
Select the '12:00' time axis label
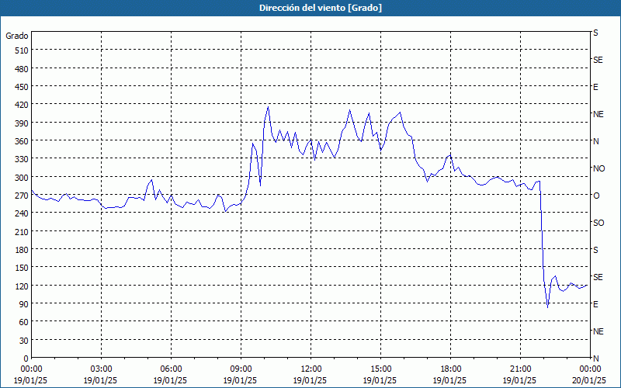(x=311, y=369)
